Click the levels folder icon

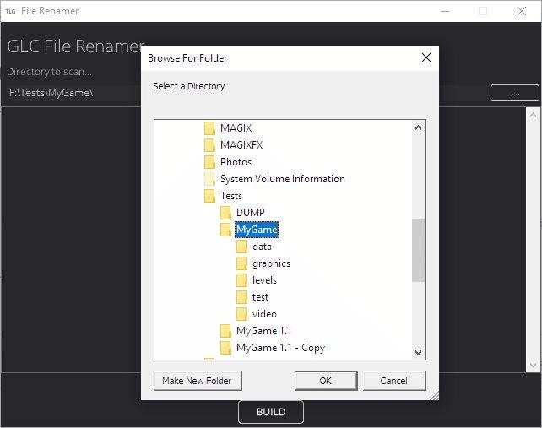[x=242, y=280]
